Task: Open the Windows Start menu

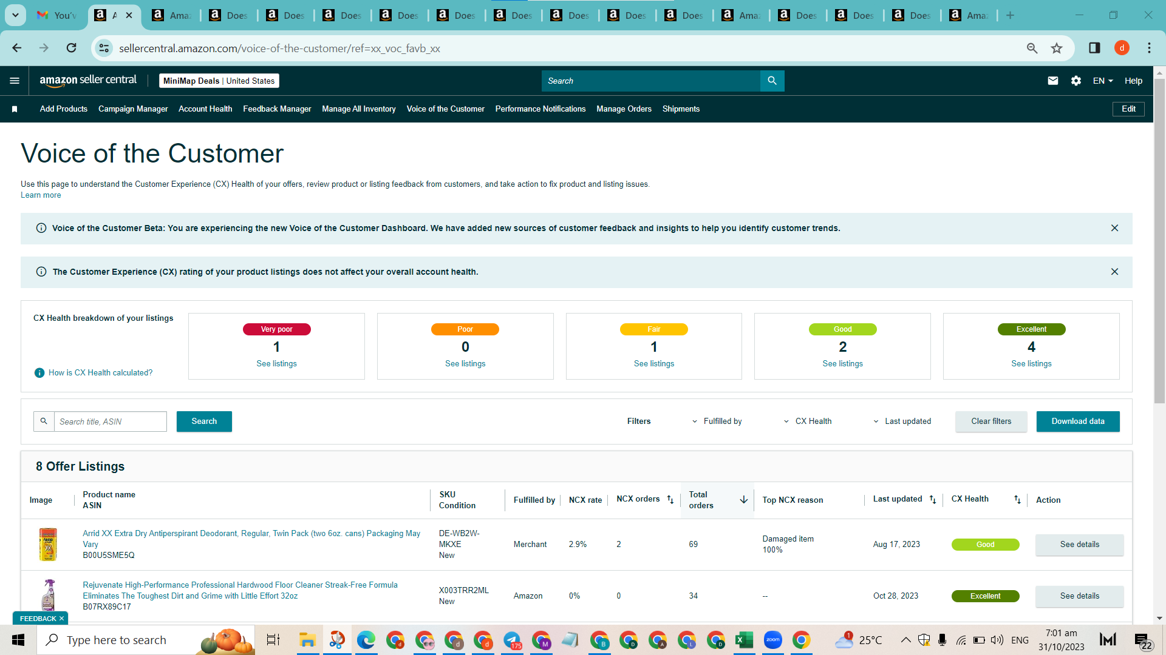Action: 18,640
